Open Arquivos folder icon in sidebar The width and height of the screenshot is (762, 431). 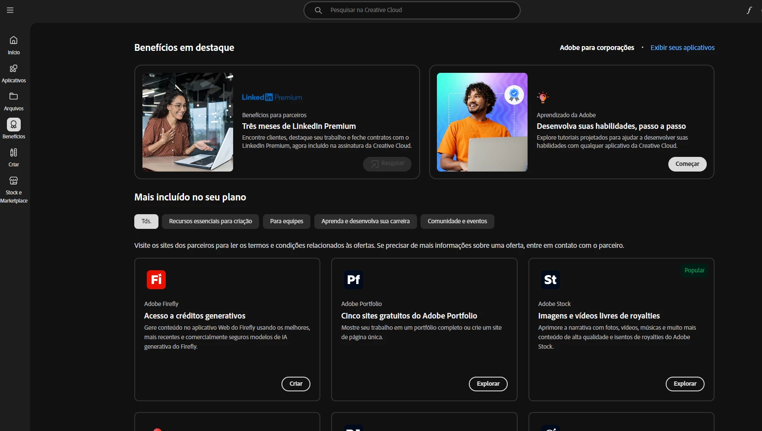coord(14,96)
